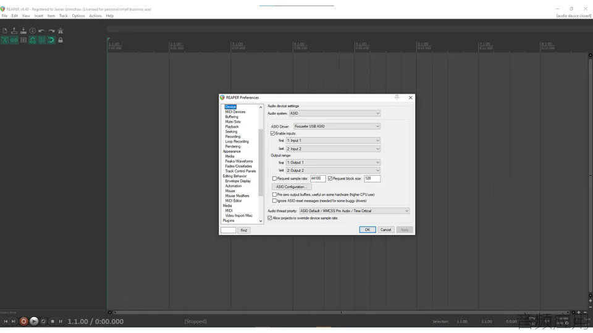This screenshot has width=593, height=333.
Task: Toggle the Repeat loop transport button
Action: 43,321
